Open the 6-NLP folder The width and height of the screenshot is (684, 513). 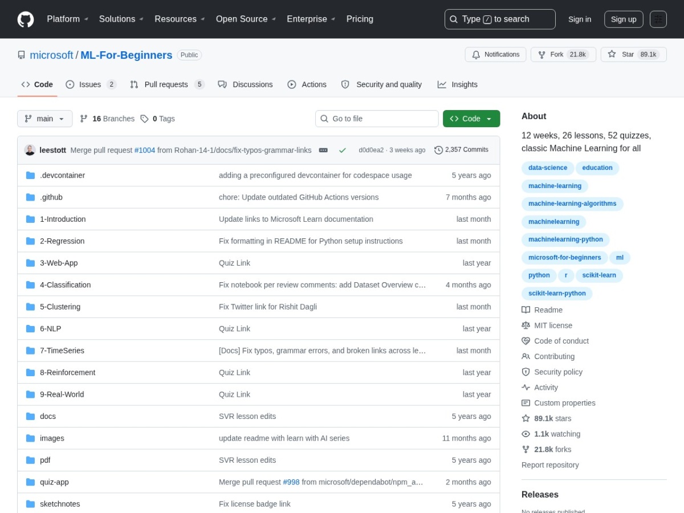click(50, 329)
